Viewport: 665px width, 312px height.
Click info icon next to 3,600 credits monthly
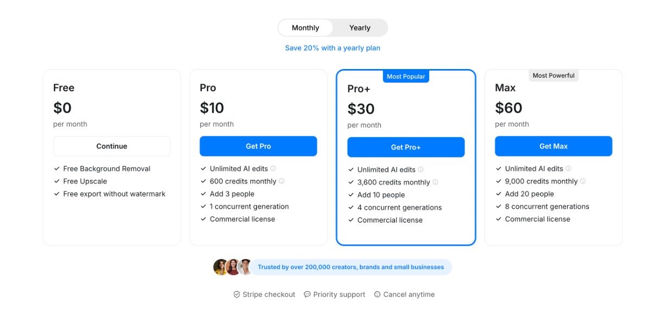[435, 182]
